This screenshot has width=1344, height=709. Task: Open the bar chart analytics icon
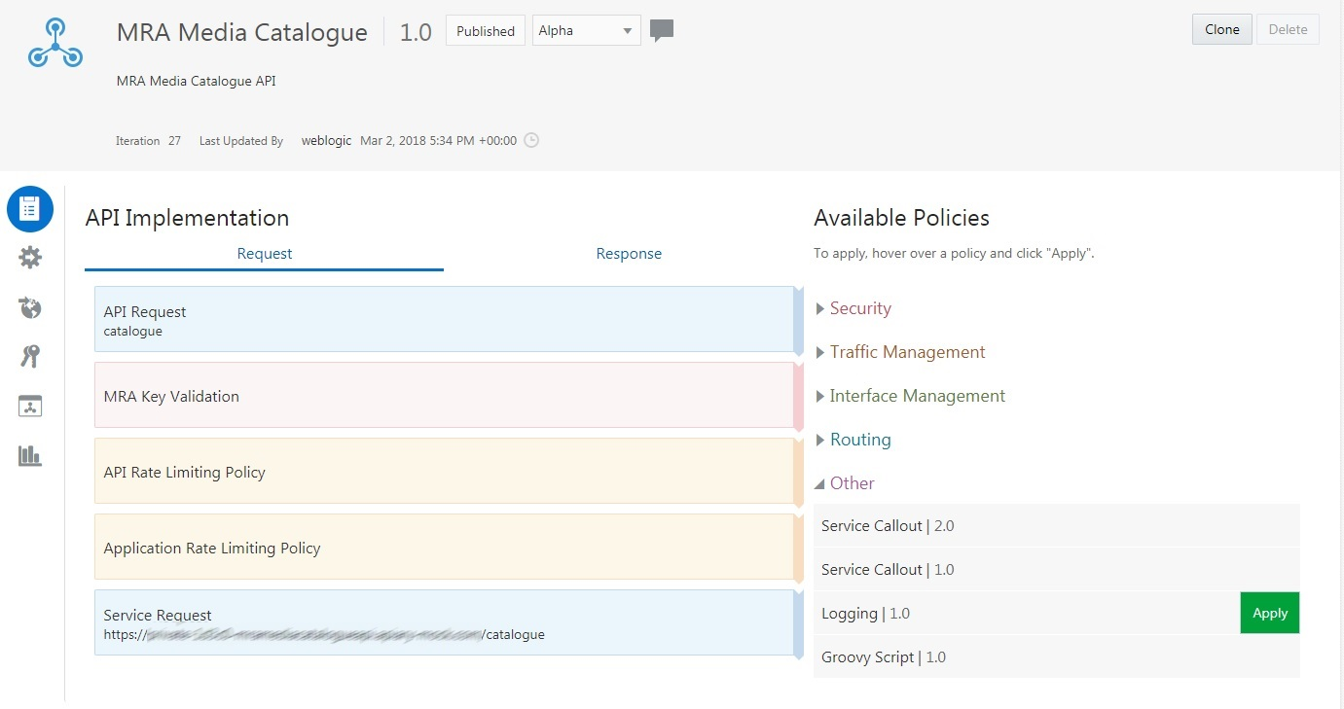click(x=30, y=455)
